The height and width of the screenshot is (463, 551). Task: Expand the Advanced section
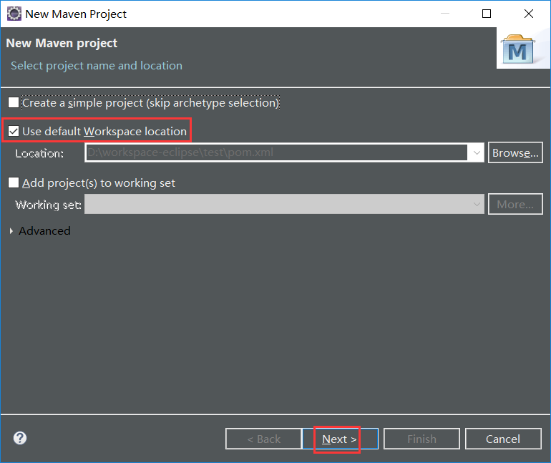11,231
